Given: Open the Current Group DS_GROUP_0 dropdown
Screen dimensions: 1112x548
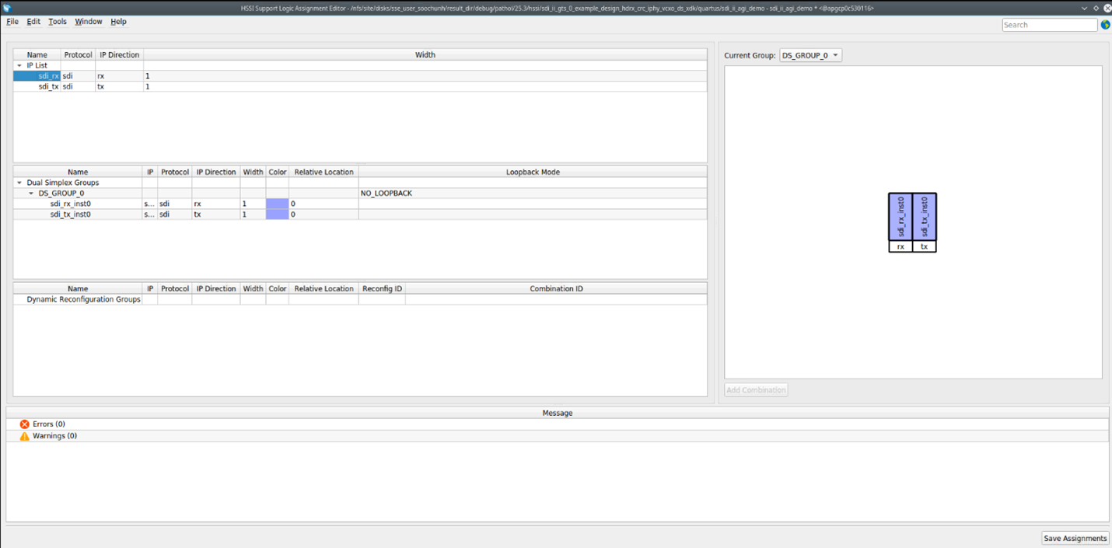Looking at the screenshot, I should (810, 55).
